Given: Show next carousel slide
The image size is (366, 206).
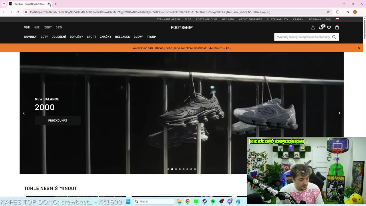Looking at the screenshot, I should point(339,113).
